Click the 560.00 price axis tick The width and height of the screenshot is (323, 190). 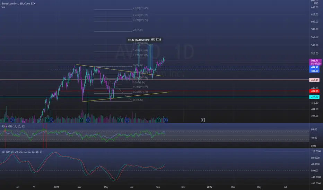point(315,37)
